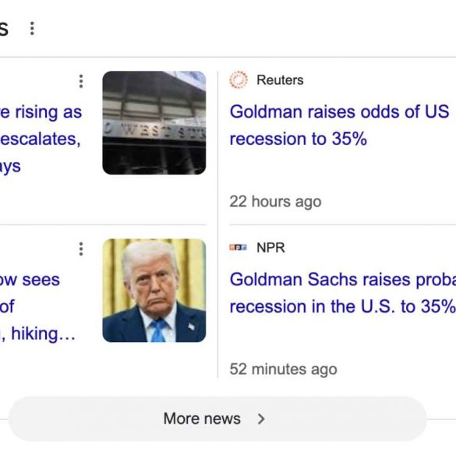Open NPR's 'Goldman Sachs raises' headline link

[342, 293]
